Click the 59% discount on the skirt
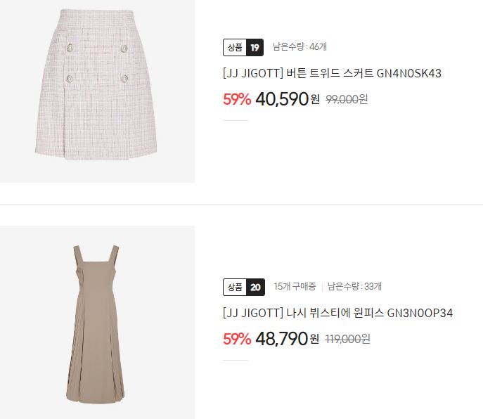This screenshot has height=419, width=483. pyautogui.click(x=237, y=99)
